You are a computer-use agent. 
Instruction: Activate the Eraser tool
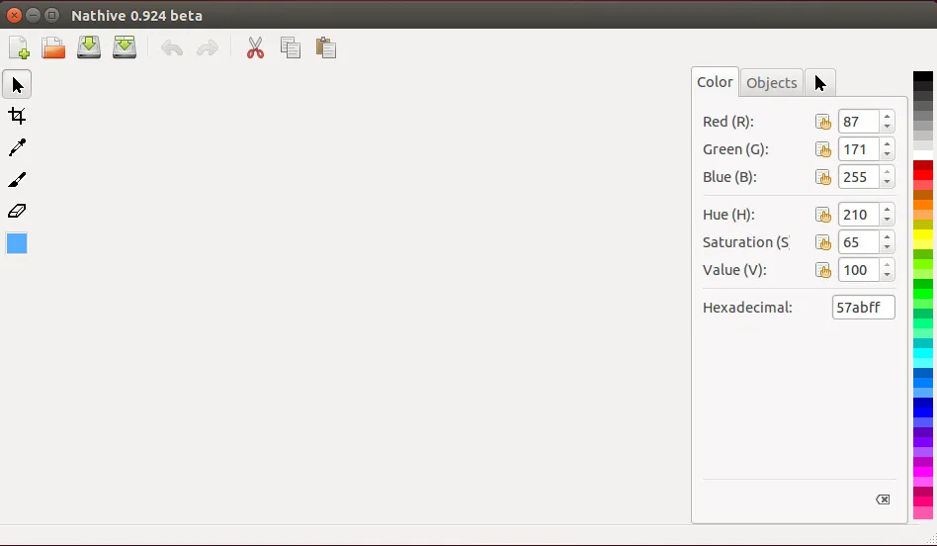[x=17, y=211]
